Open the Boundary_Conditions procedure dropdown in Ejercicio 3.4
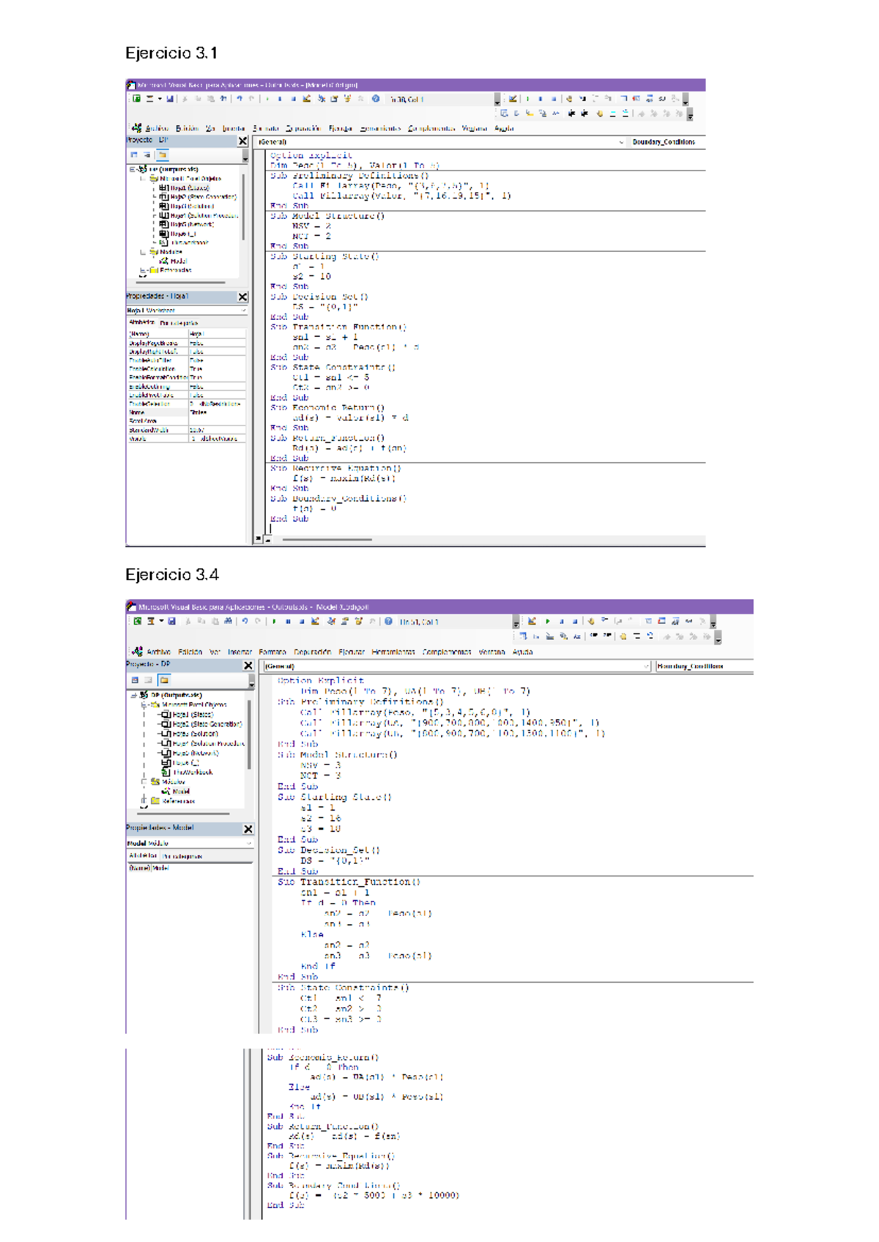 704,666
